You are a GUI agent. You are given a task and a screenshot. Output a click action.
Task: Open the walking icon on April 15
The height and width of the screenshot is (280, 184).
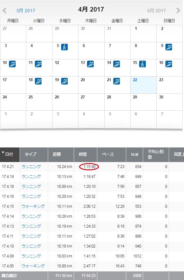point(142,64)
